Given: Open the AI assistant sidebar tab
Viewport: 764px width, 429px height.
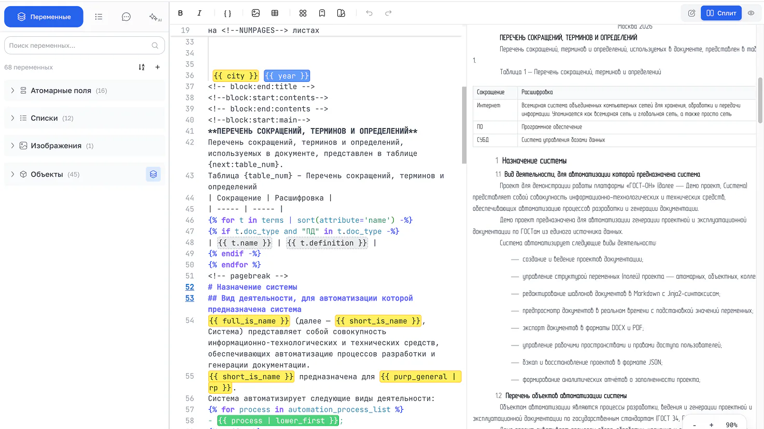Looking at the screenshot, I should [x=154, y=17].
